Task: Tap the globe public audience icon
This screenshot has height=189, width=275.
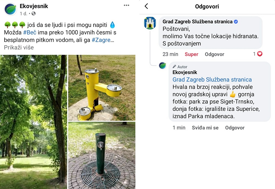Action: (33, 13)
